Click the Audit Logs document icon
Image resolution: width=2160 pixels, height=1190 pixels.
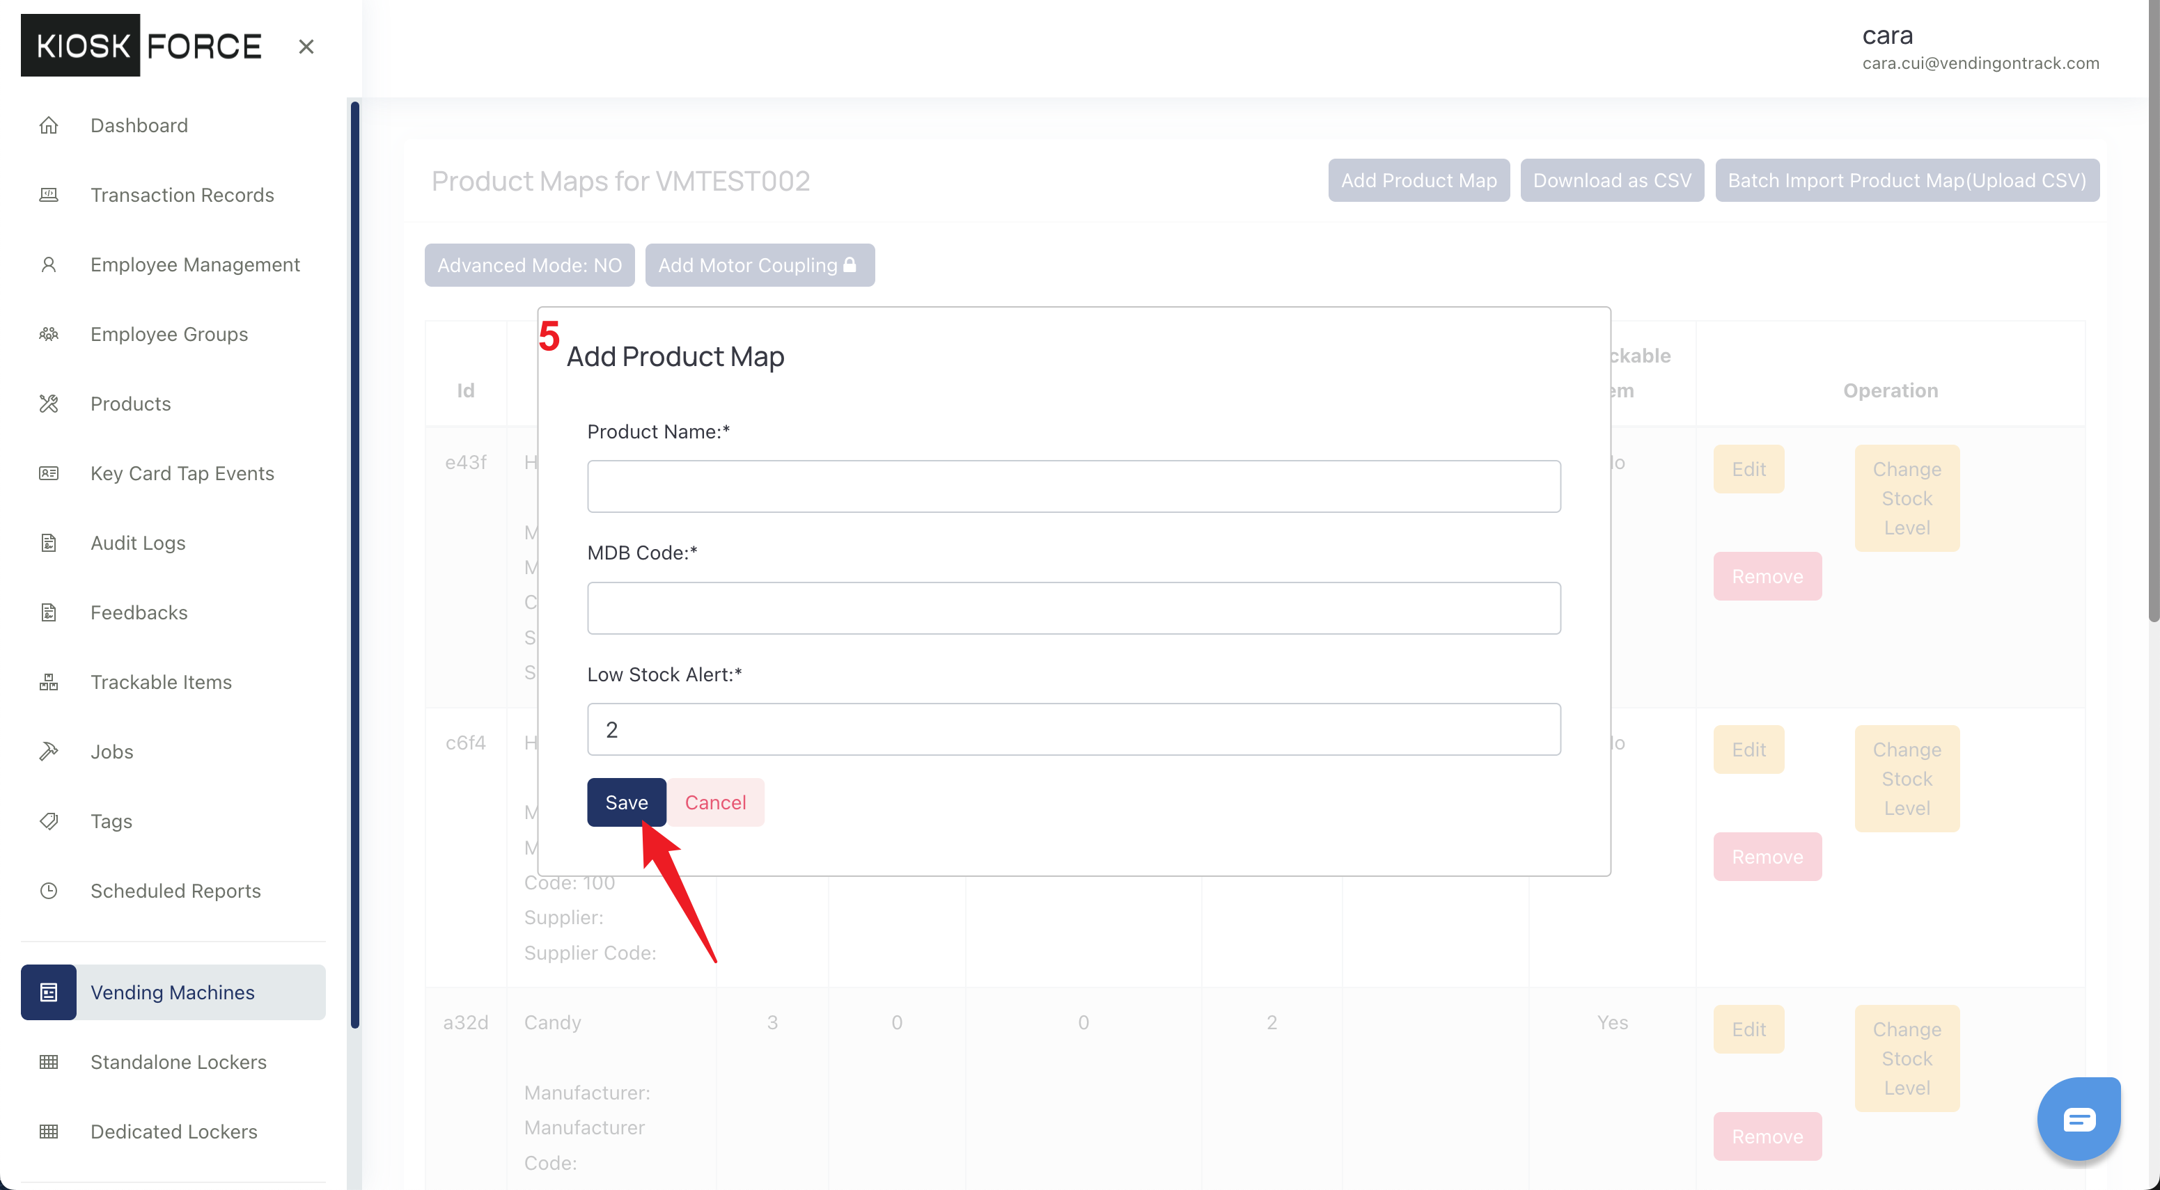pyautogui.click(x=49, y=542)
